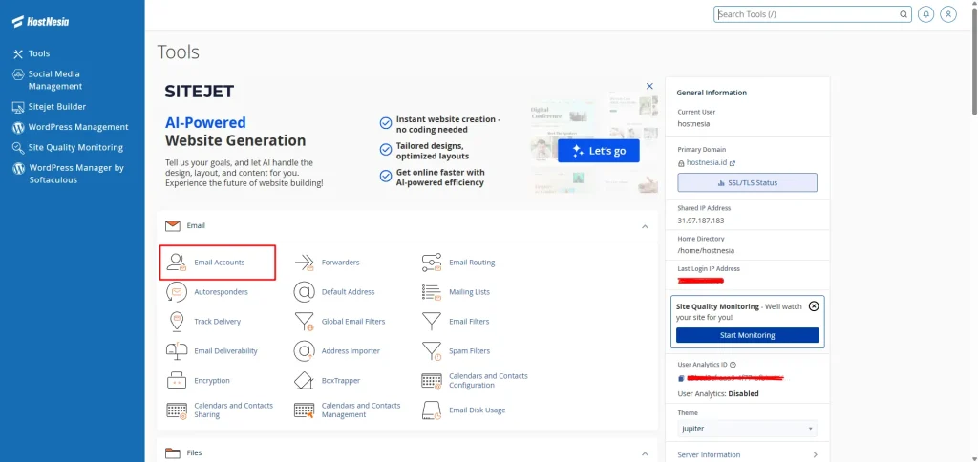Open the Calendars and Contacts Sharing icon
978x462 pixels.
(177, 410)
